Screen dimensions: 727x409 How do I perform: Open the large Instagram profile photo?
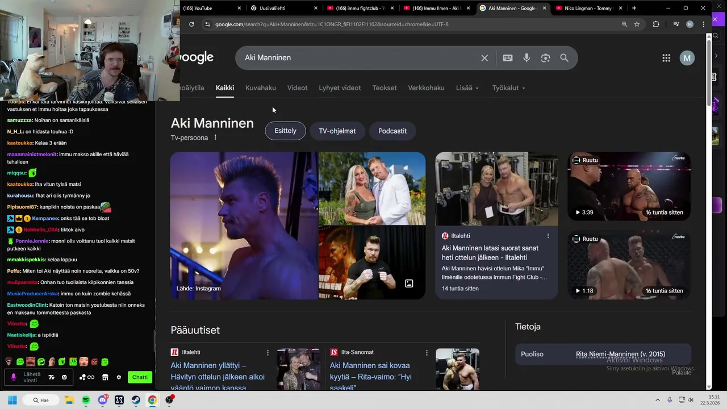click(x=244, y=226)
